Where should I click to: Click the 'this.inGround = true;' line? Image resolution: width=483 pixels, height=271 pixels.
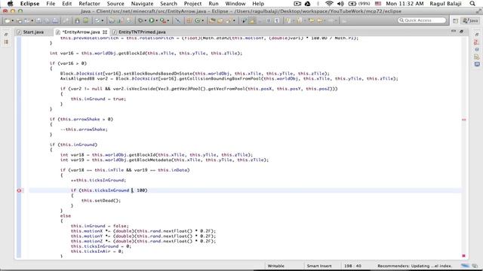(98, 99)
